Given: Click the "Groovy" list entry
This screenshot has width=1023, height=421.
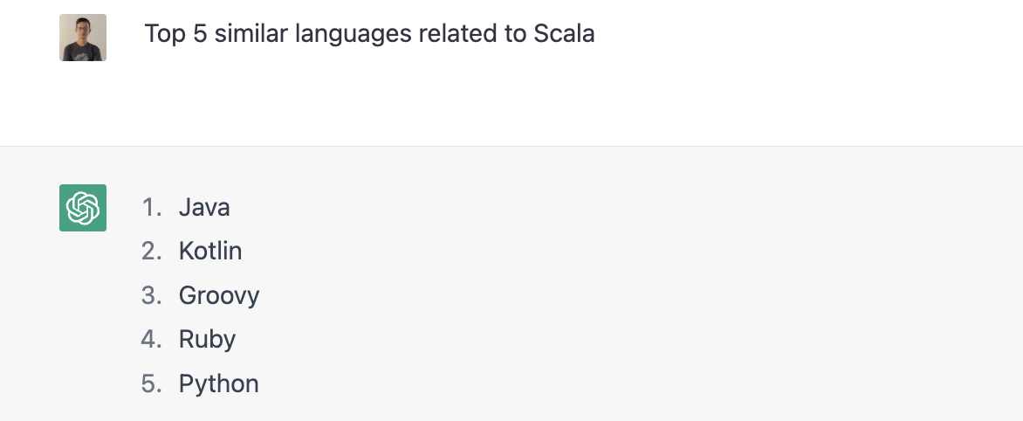Looking at the screenshot, I should [219, 296].
